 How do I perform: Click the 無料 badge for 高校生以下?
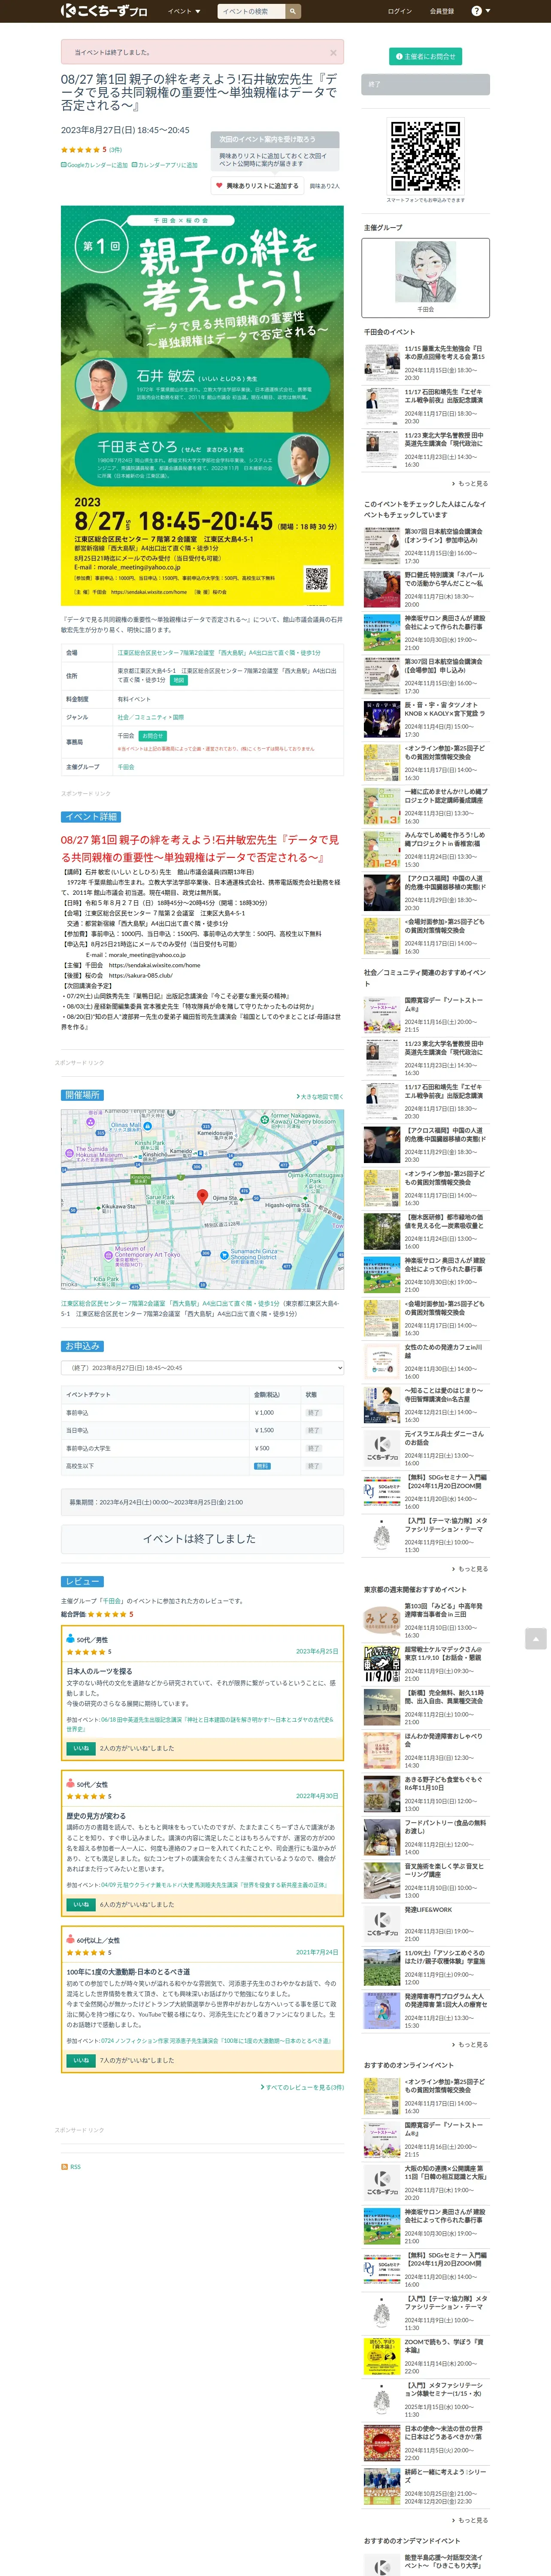coord(262,1466)
